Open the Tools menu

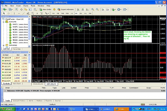click(x=33, y=6)
